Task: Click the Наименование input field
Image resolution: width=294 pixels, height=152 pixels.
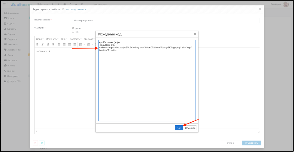Action: coord(166,20)
